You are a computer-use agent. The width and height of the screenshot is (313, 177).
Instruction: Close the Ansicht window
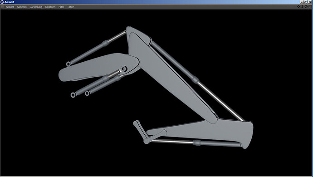pos(310,2)
